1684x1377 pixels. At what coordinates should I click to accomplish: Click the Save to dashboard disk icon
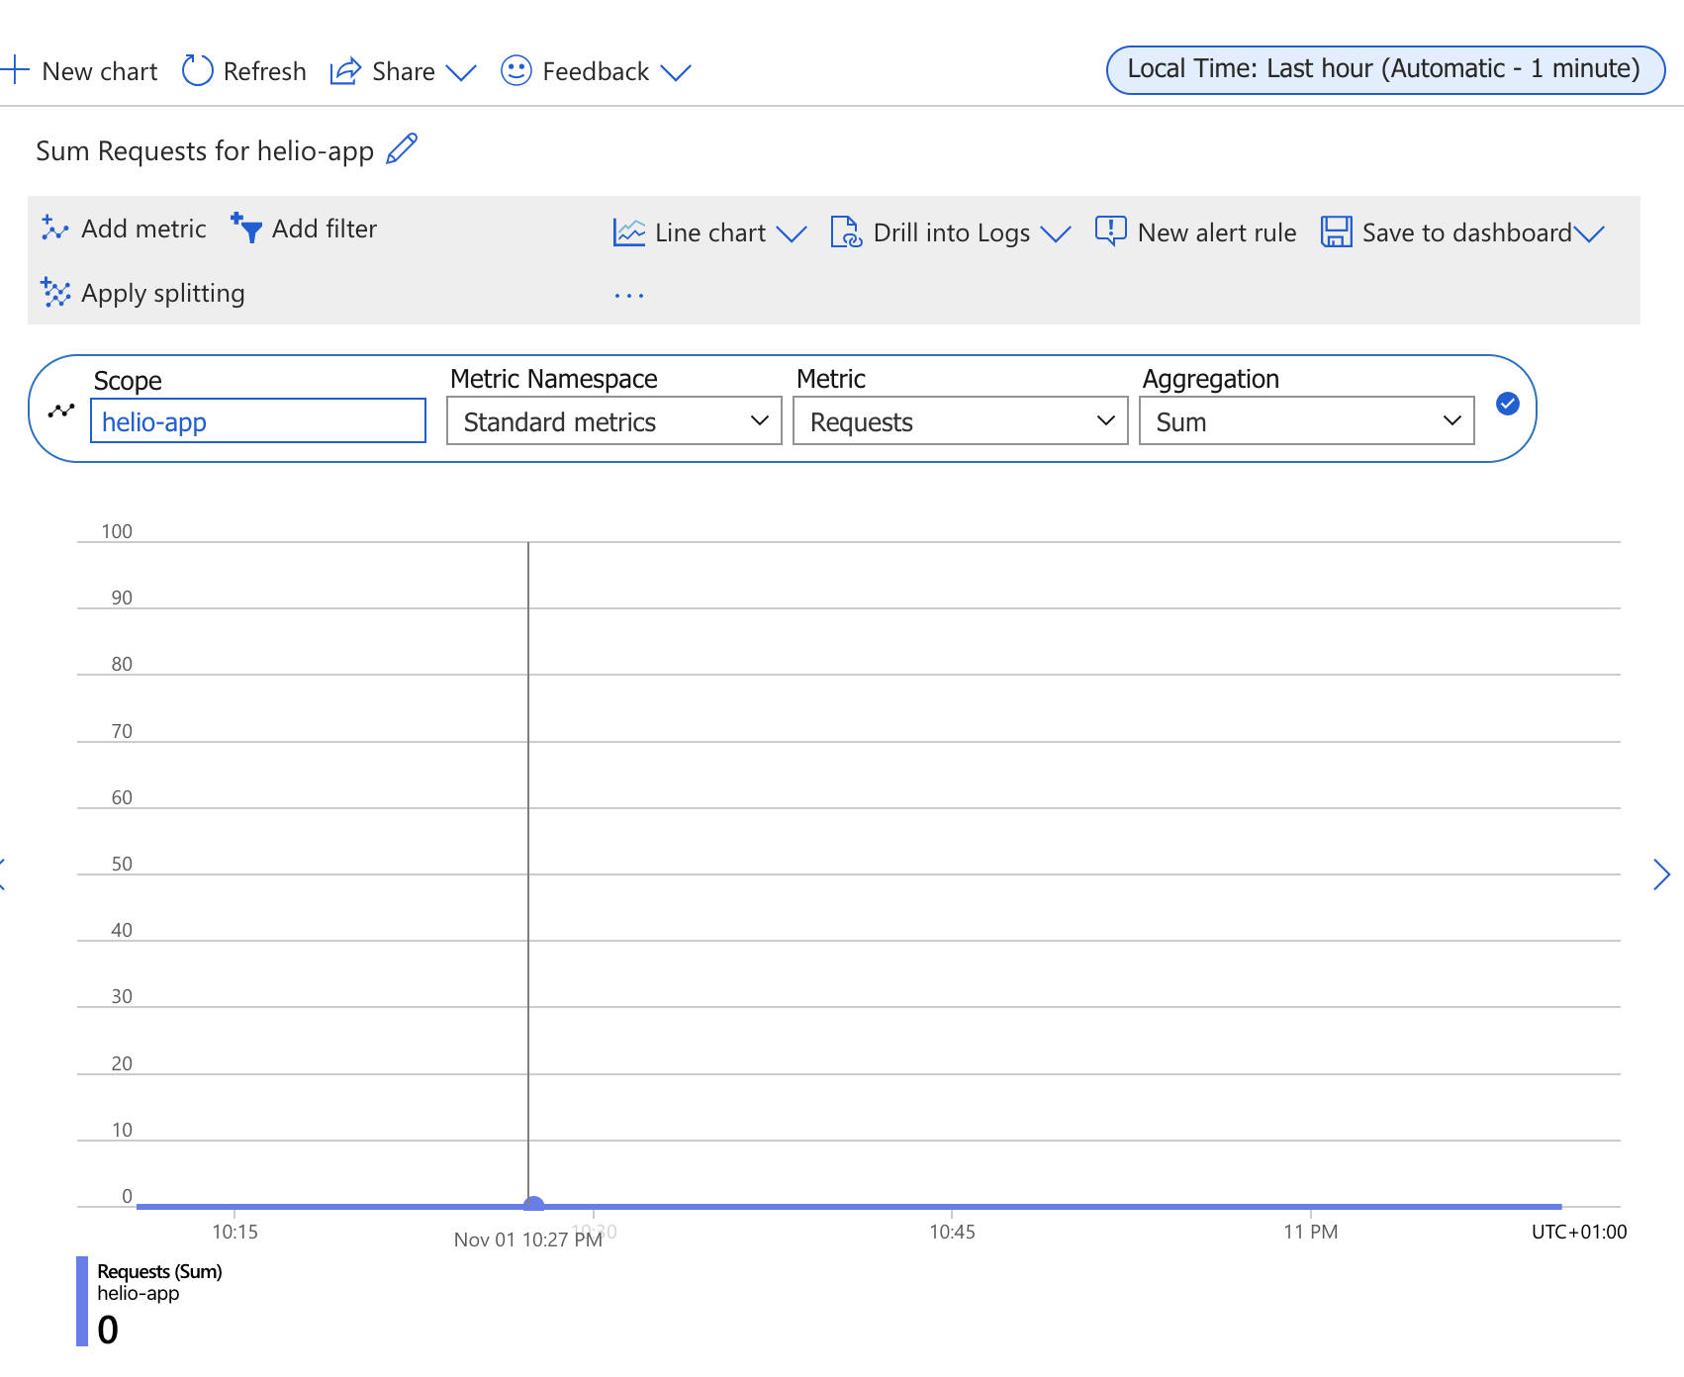click(1336, 231)
